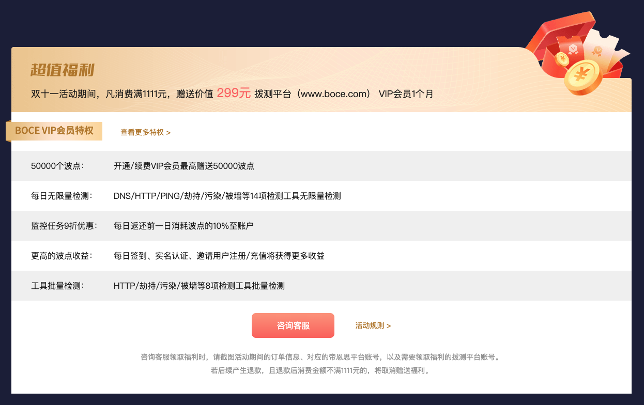Click the refund notice text at the bottom
The width and height of the screenshot is (644, 405).
click(320, 370)
